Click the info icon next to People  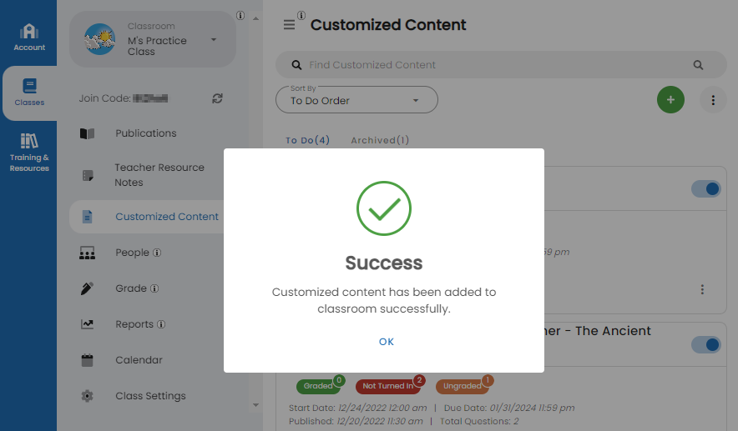[157, 253]
